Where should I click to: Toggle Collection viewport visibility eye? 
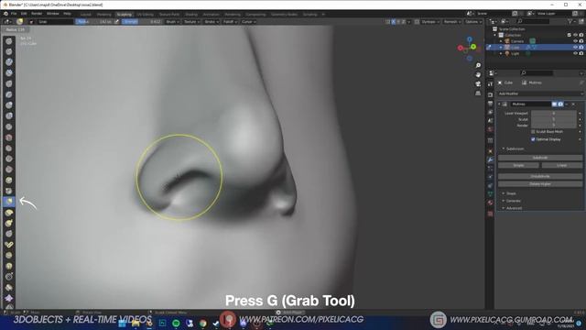[x=575, y=35]
